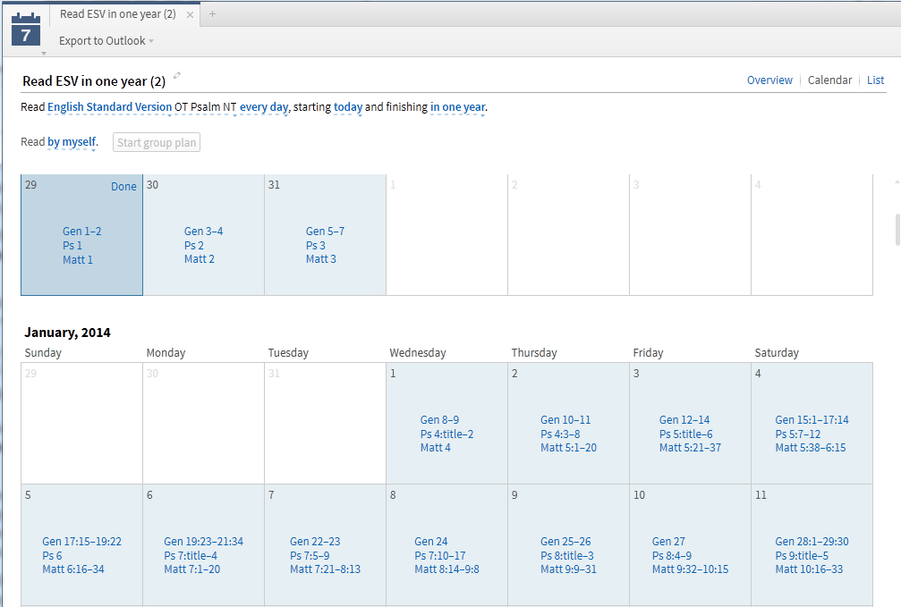Open Gen 27 reading
The image size is (901, 607).
[668, 542]
